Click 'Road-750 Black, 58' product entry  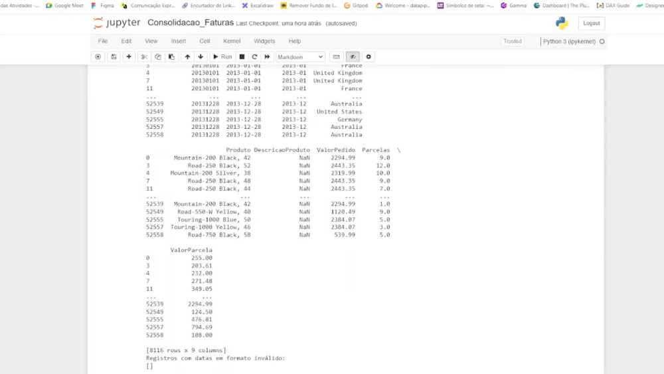pyautogui.click(x=219, y=234)
